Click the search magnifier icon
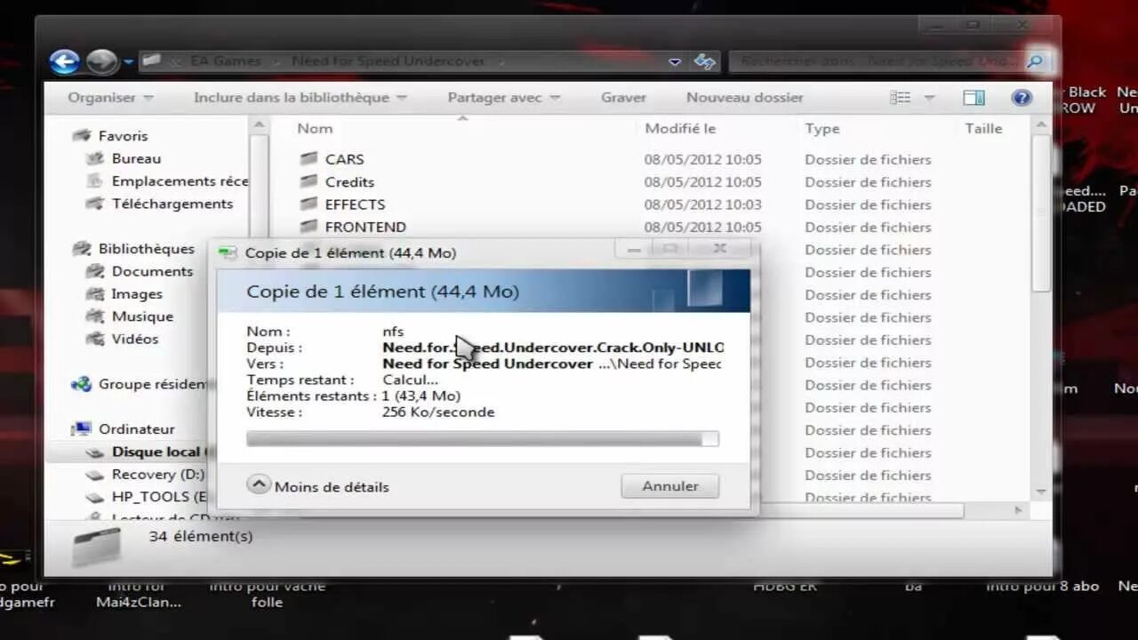This screenshot has height=640, width=1138. 1034,61
